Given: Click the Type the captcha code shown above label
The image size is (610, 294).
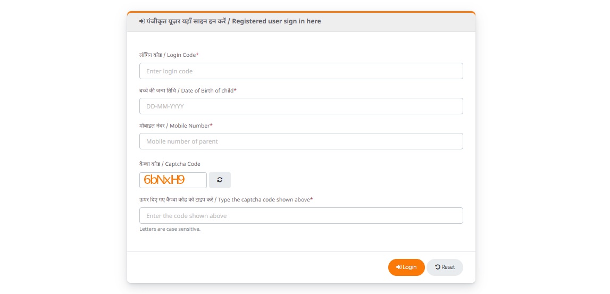Looking at the screenshot, I should click(225, 199).
